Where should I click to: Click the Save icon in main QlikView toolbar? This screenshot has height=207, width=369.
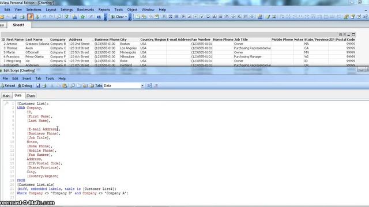pyautogui.click(x=14, y=17)
